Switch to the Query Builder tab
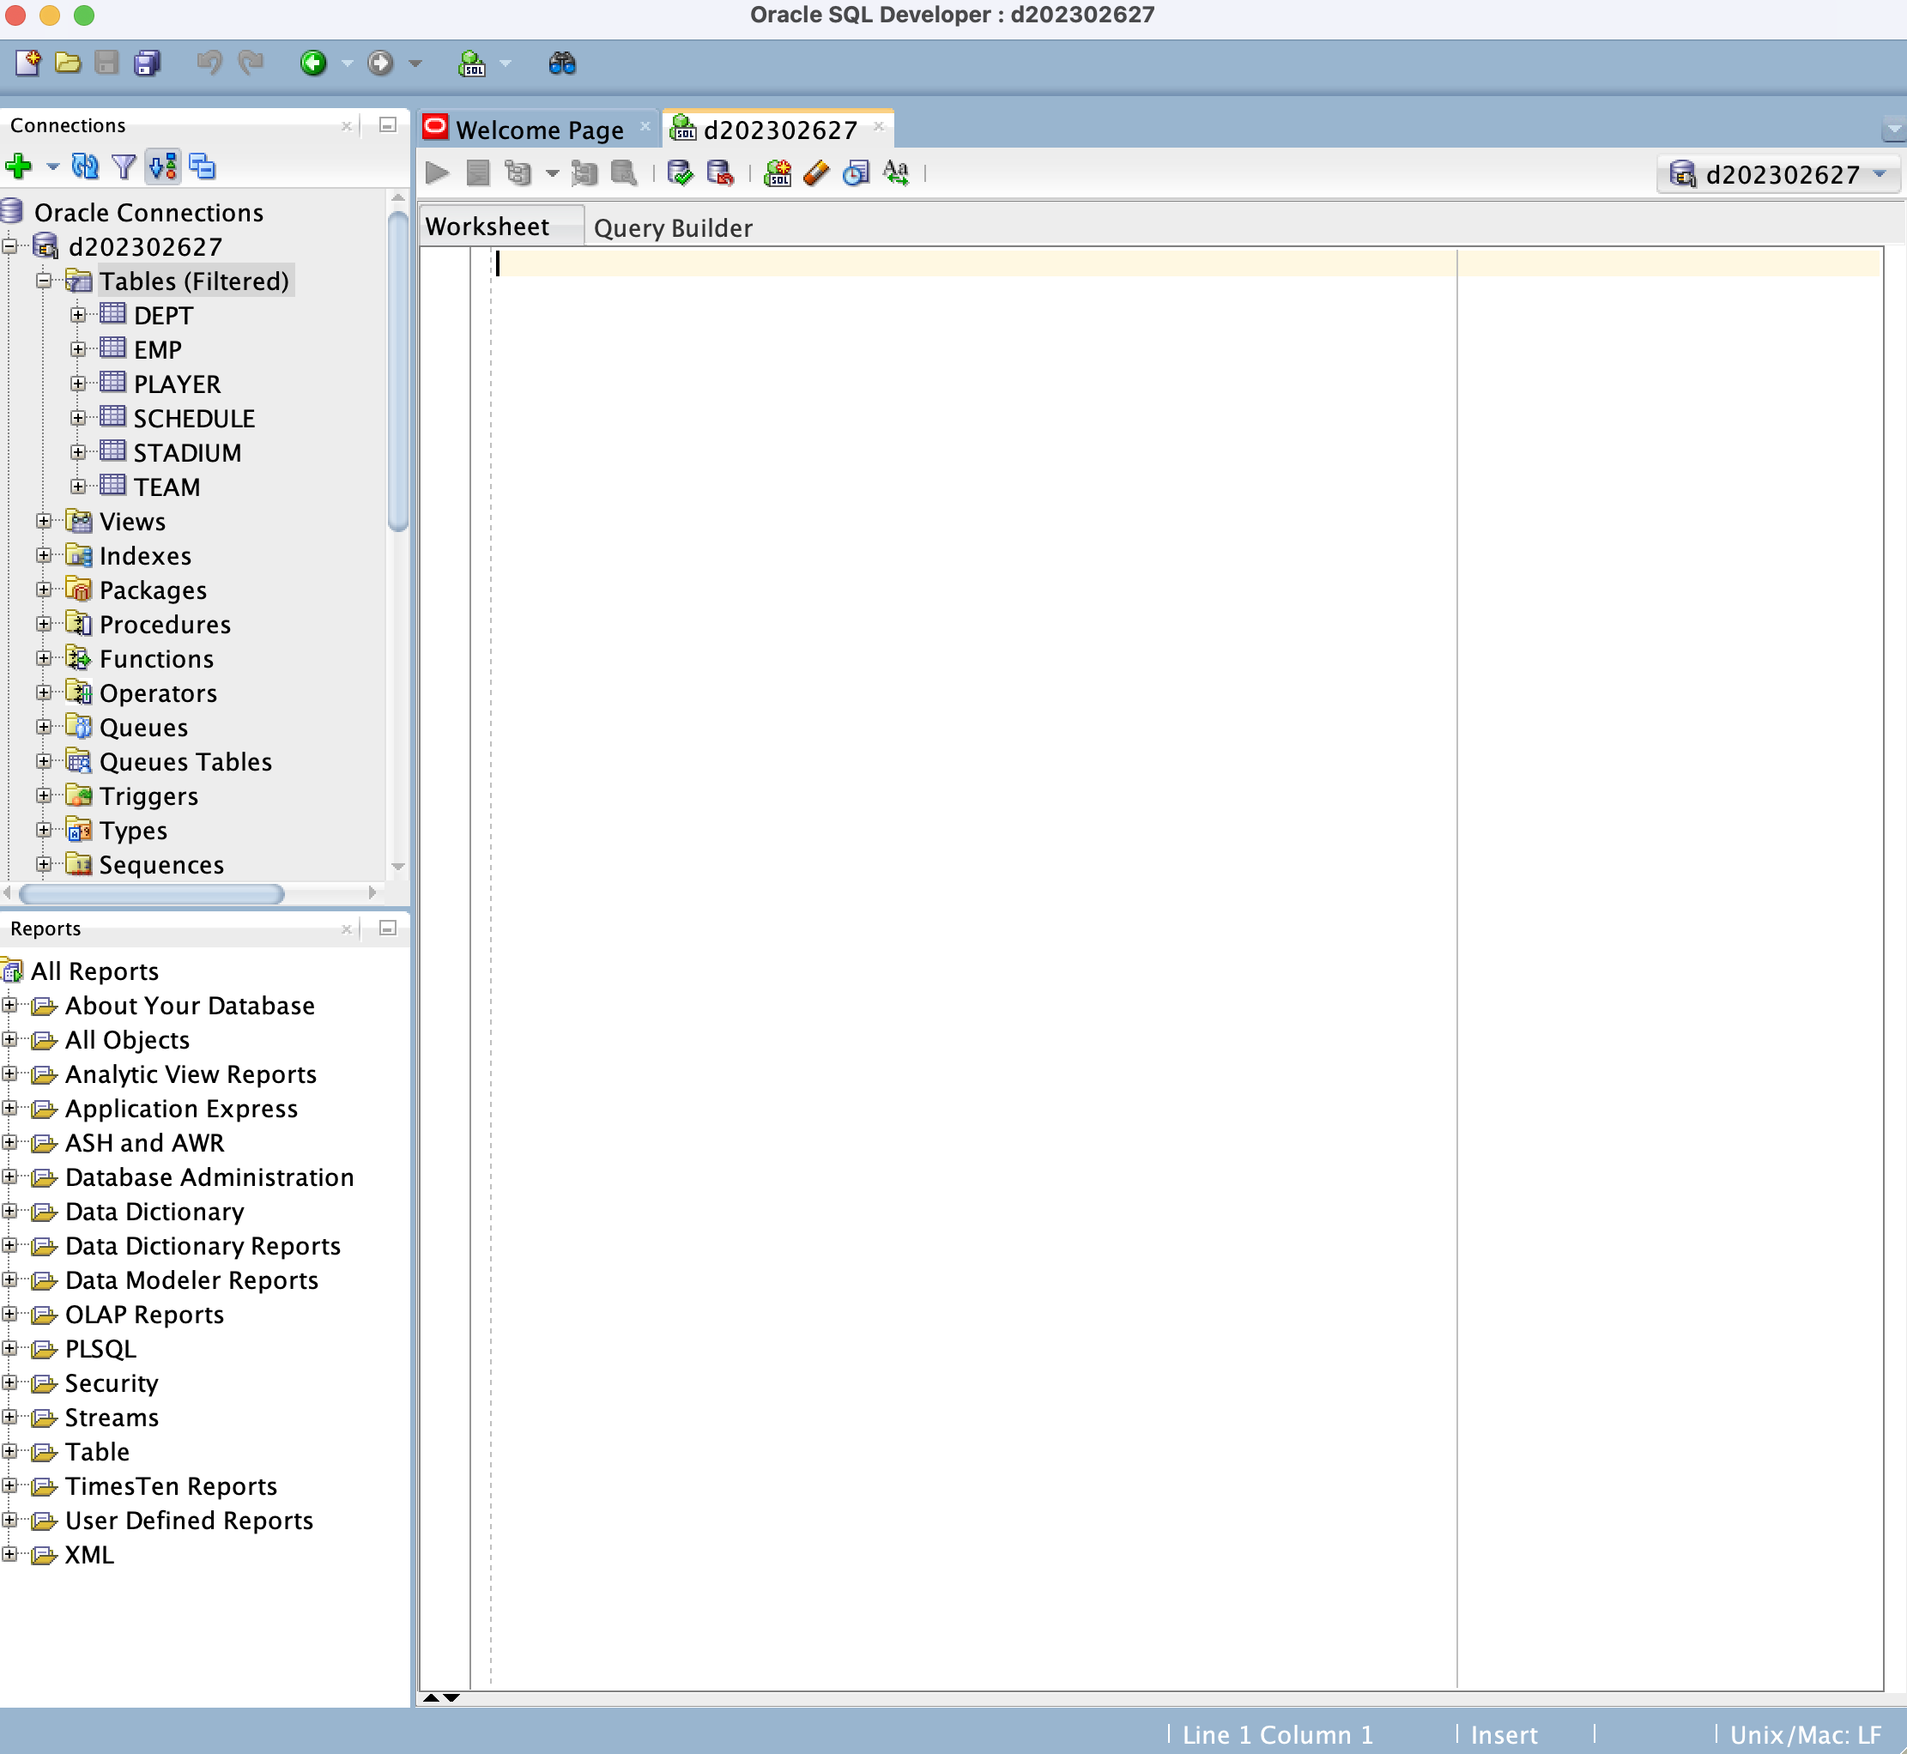This screenshot has height=1754, width=1907. (x=673, y=227)
